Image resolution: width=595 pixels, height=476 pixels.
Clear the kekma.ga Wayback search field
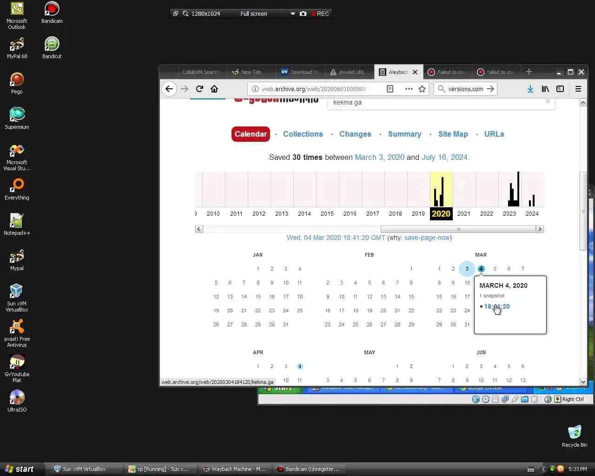pyautogui.click(x=548, y=101)
